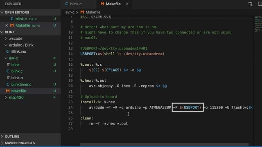
Task: Close Makefile from the Open Editors list
Action: tap(7, 25)
